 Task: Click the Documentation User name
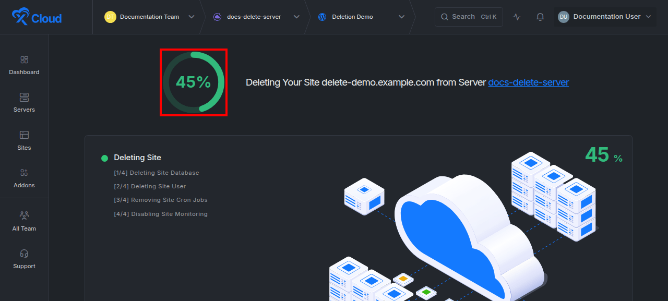[607, 17]
